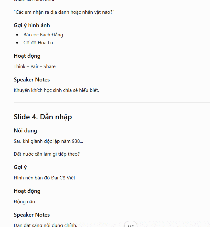Click the 'Hoạt động' heading above Động não
Viewport: 210px width, 227px height.
tap(27, 191)
